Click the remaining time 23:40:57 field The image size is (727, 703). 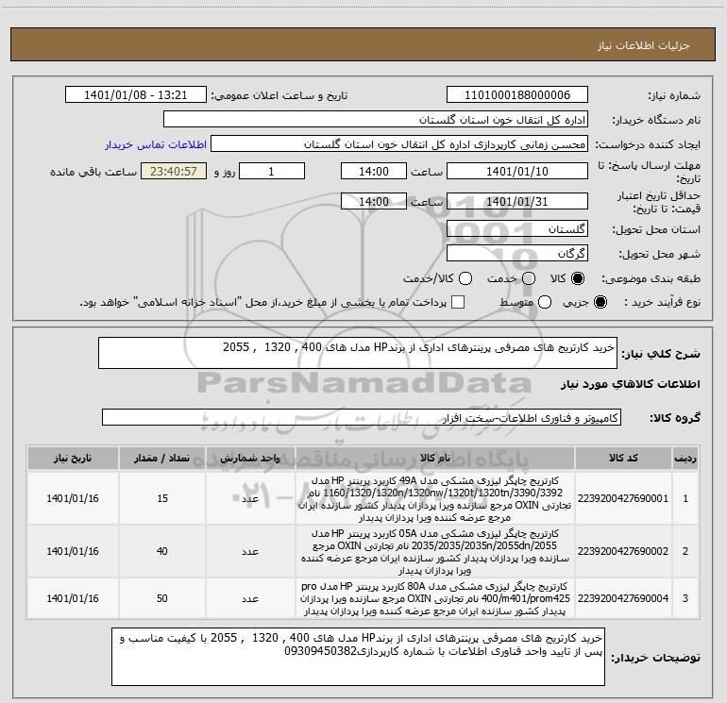pos(174,171)
